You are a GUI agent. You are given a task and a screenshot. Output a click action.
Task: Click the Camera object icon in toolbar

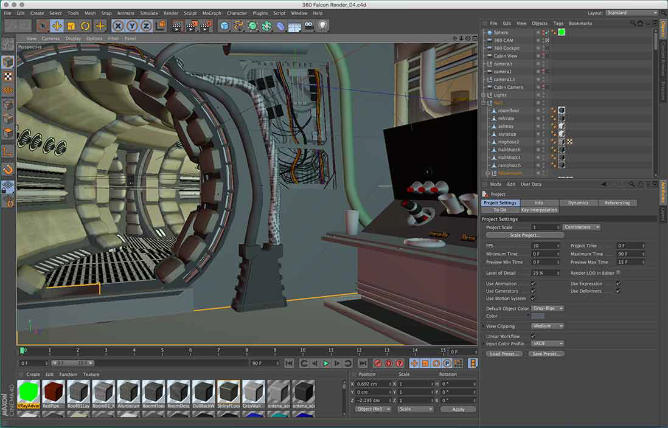[308, 26]
